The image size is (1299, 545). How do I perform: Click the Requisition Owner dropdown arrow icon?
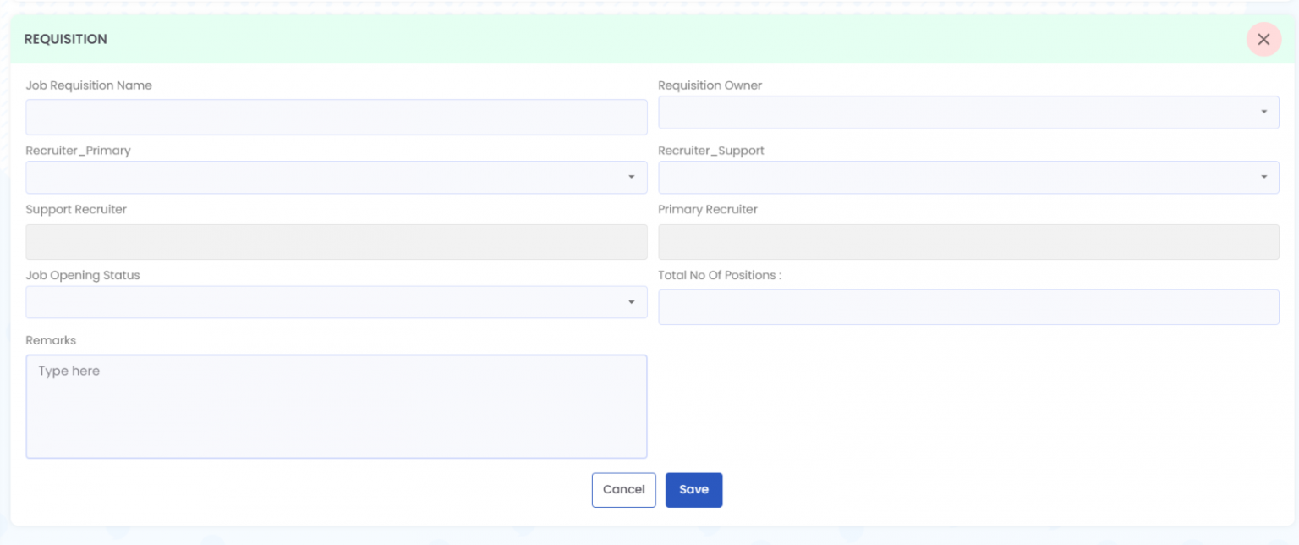[1265, 111]
